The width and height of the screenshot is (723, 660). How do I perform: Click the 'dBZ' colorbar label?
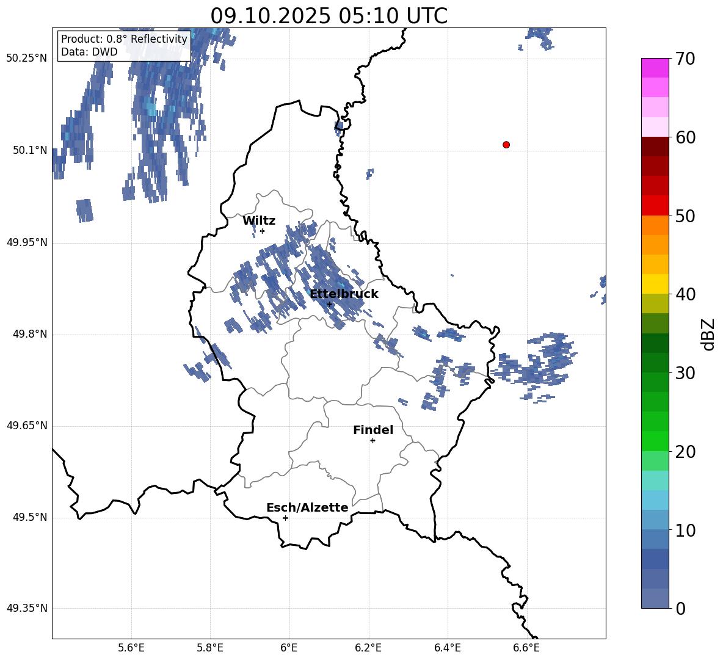click(x=709, y=334)
